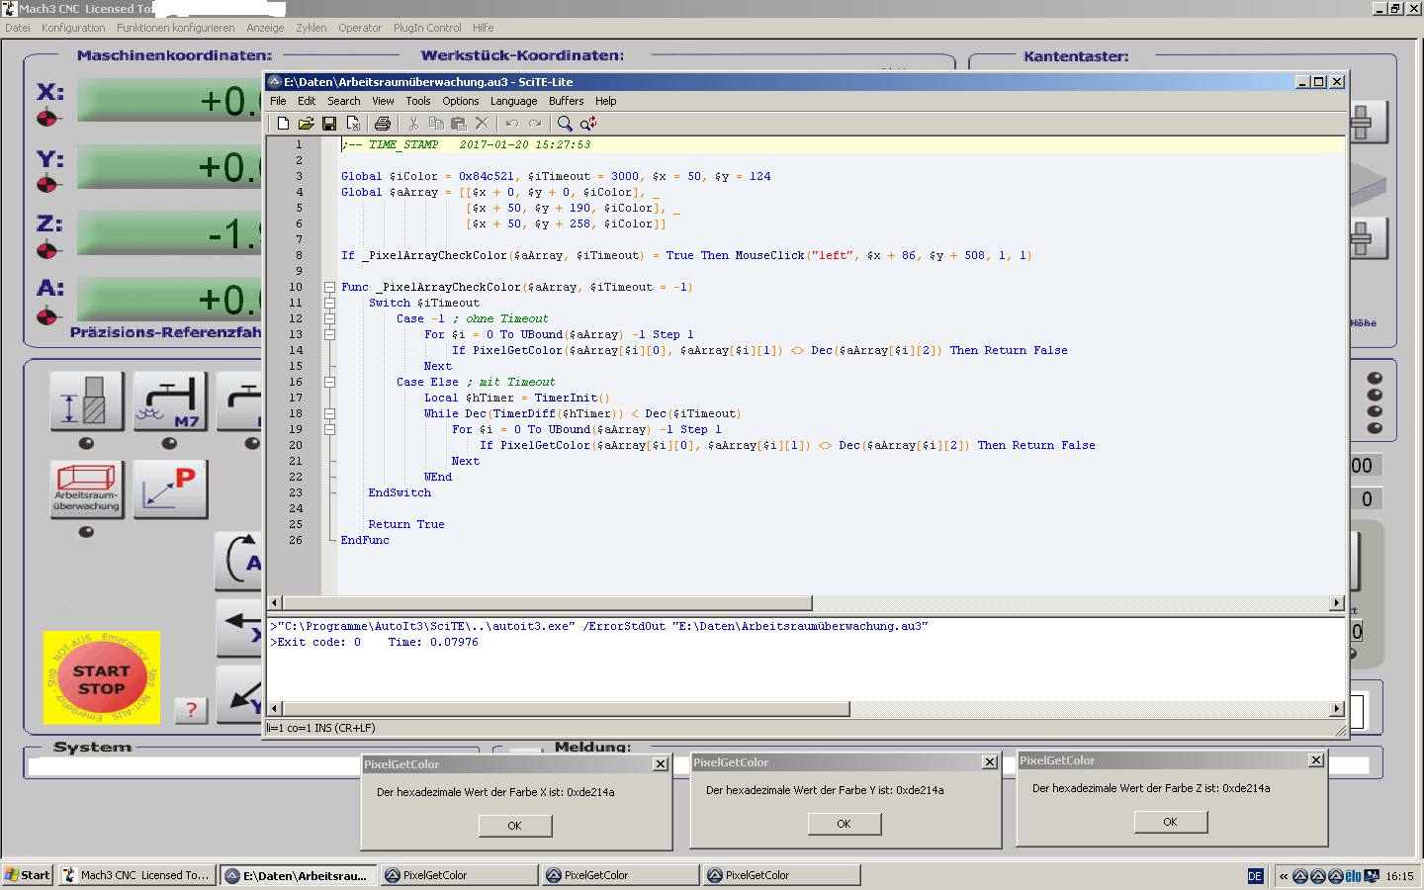Click the red P point button
Image resolution: width=1424 pixels, height=890 pixels.
[x=170, y=489]
